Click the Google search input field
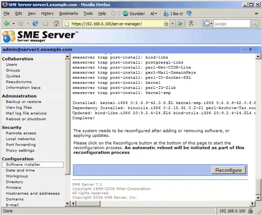The width and height of the screenshot is (262, 215). point(232,24)
